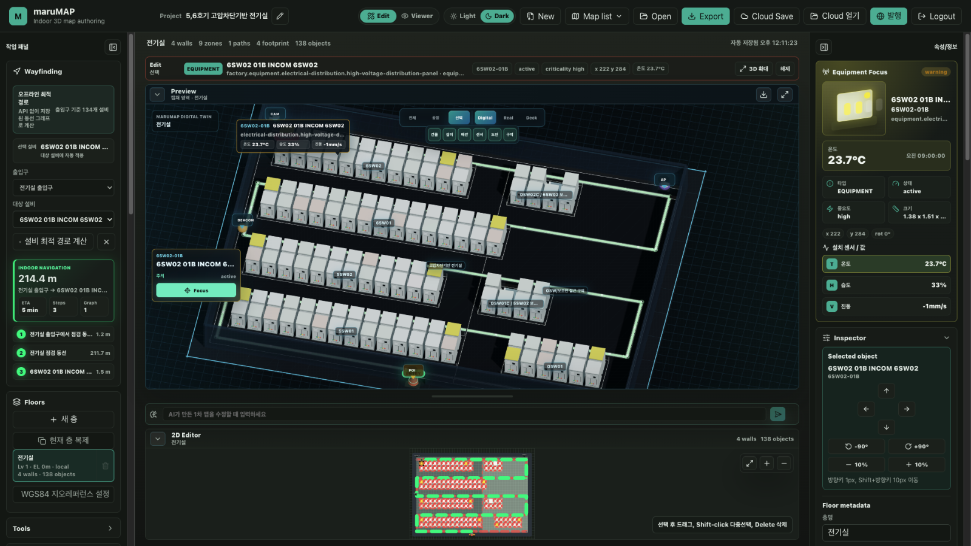This screenshot has height=546, width=971.
Task: Click 설비 최적 경로 계산 button
Action: point(53,241)
